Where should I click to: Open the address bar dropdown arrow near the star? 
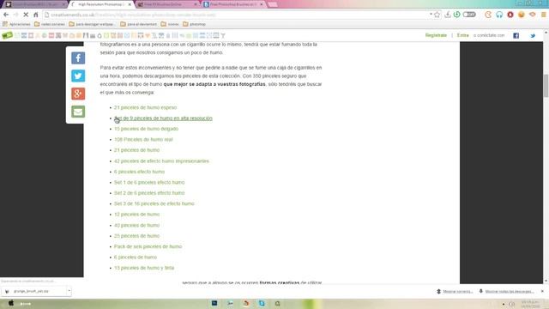[x=431, y=15]
